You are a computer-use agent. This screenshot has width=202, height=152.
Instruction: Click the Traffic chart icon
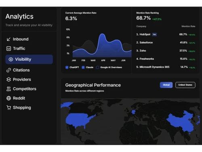click(8, 49)
